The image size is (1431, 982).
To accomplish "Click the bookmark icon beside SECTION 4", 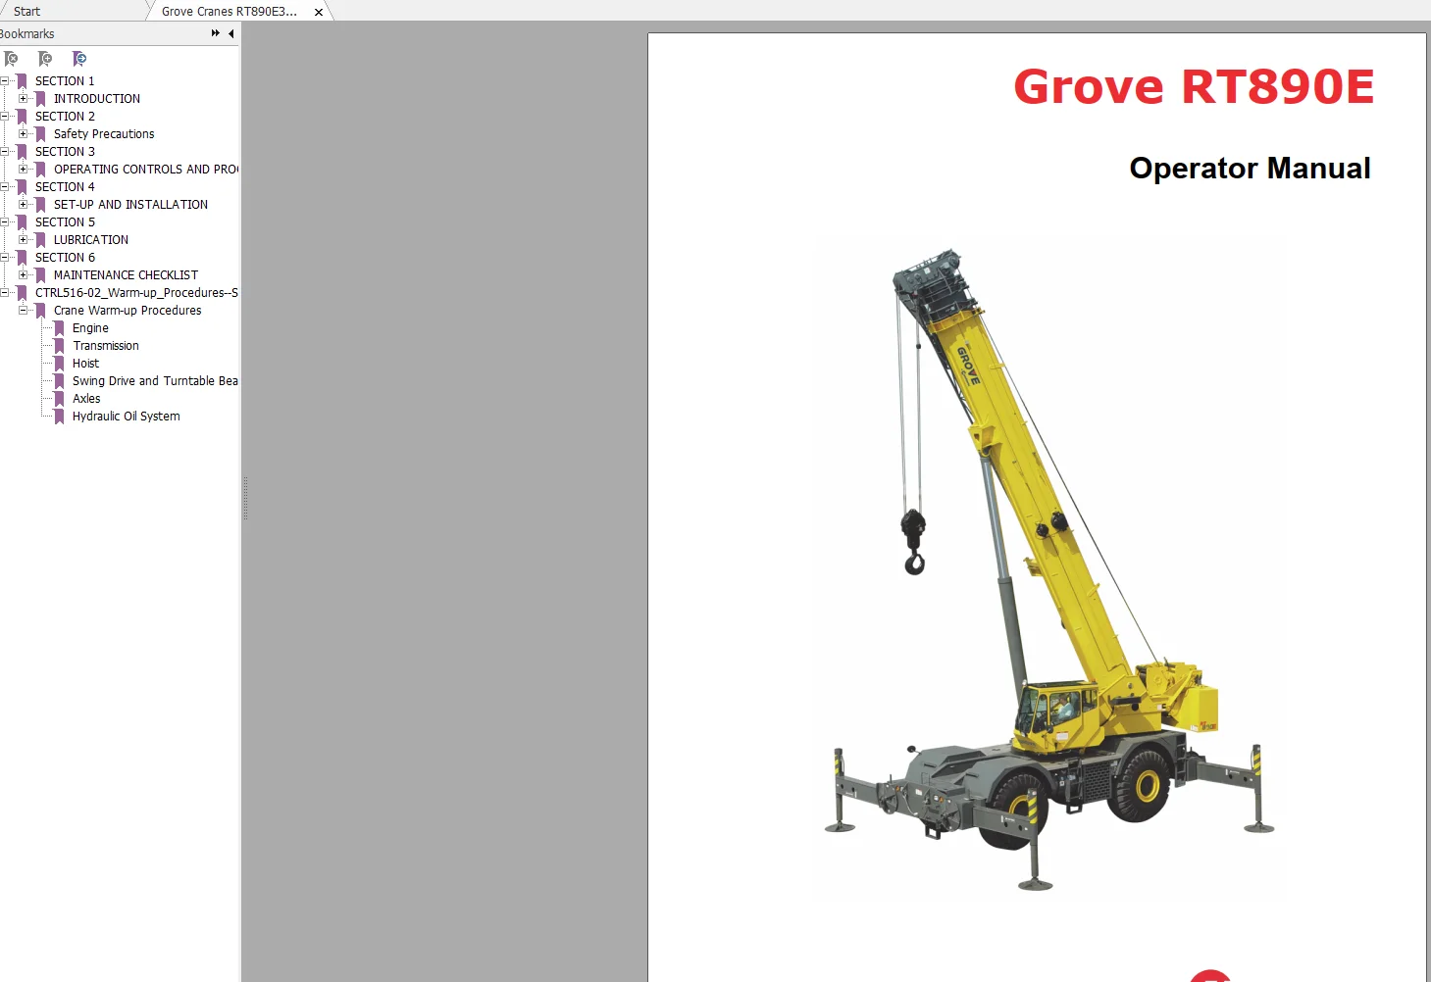I will 22,187.
